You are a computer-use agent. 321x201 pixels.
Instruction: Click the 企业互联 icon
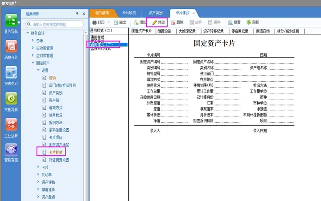coord(11,126)
